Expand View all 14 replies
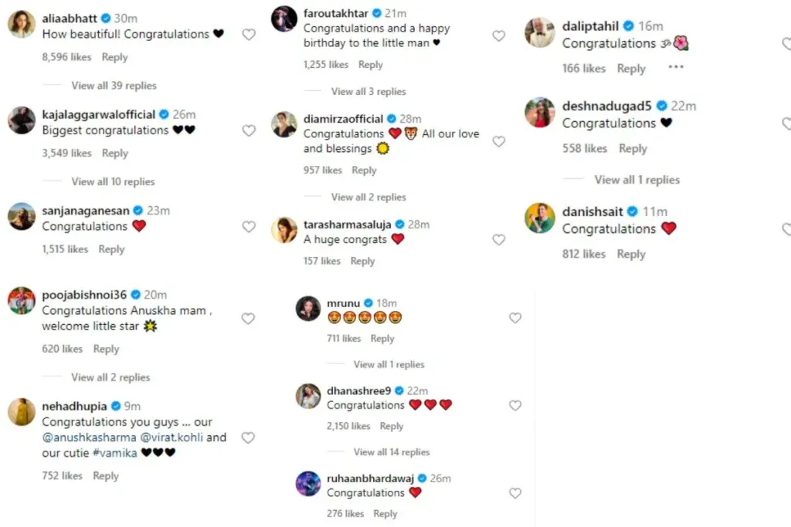Screen dimensions: 791x527 tap(392, 452)
